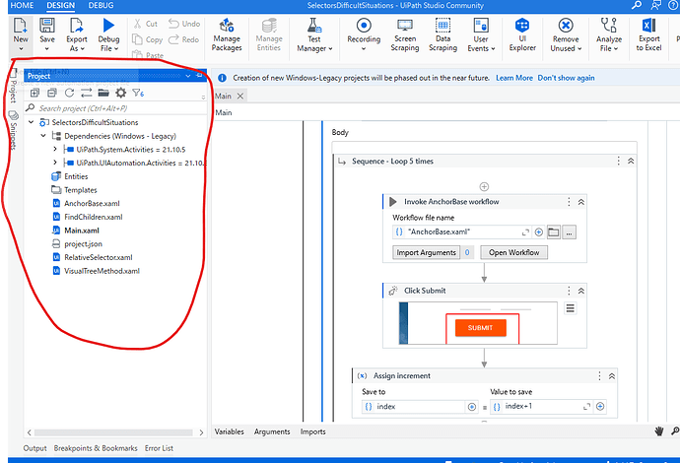Click Cut in the ribbon
This screenshot has height=463, width=680.
(146, 24)
